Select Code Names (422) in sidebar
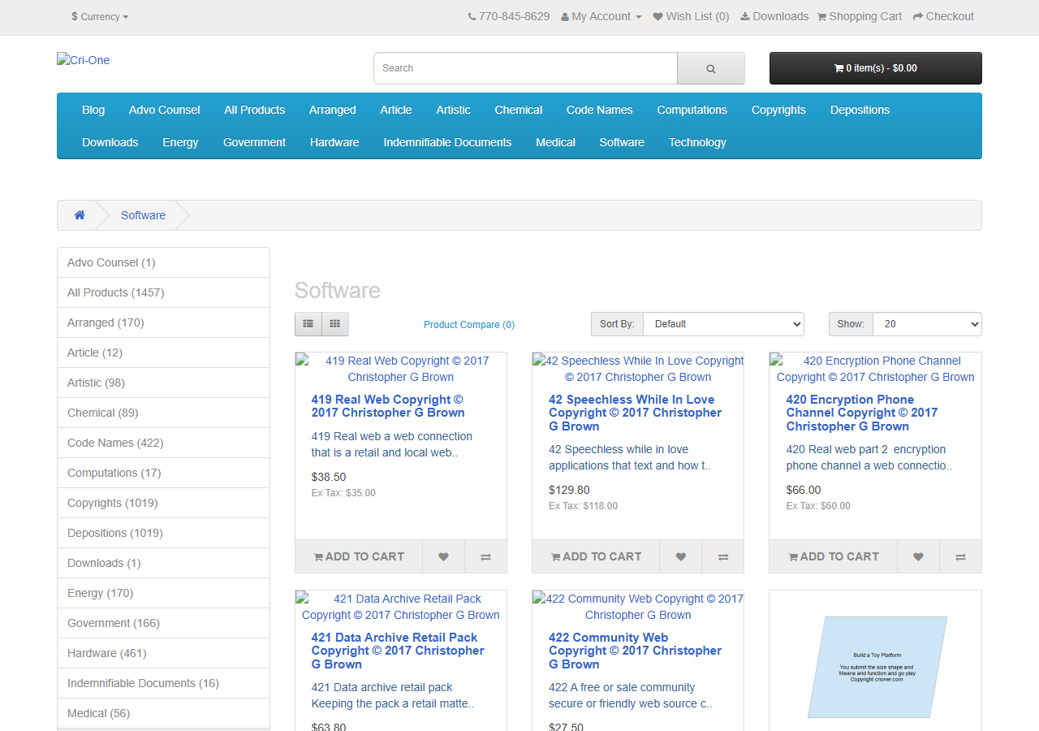The height and width of the screenshot is (731, 1039). (163, 443)
